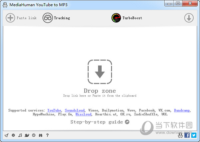200x142 pixels.
Task: Maximize the MediaHuman window
Action: pos(178,3)
